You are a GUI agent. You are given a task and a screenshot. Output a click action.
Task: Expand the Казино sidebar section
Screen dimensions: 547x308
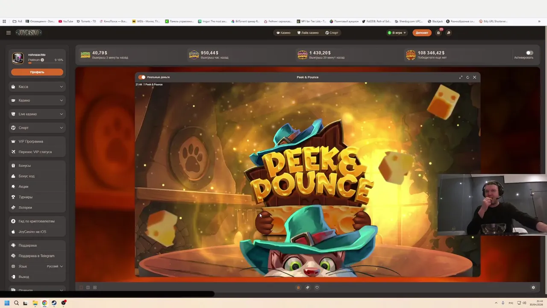pyautogui.click(x=37, y=101)
